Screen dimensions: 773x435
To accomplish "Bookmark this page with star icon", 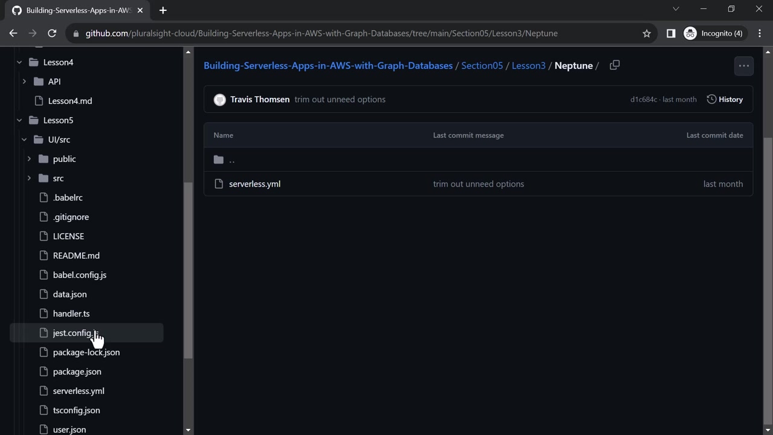I will point(647,33).
